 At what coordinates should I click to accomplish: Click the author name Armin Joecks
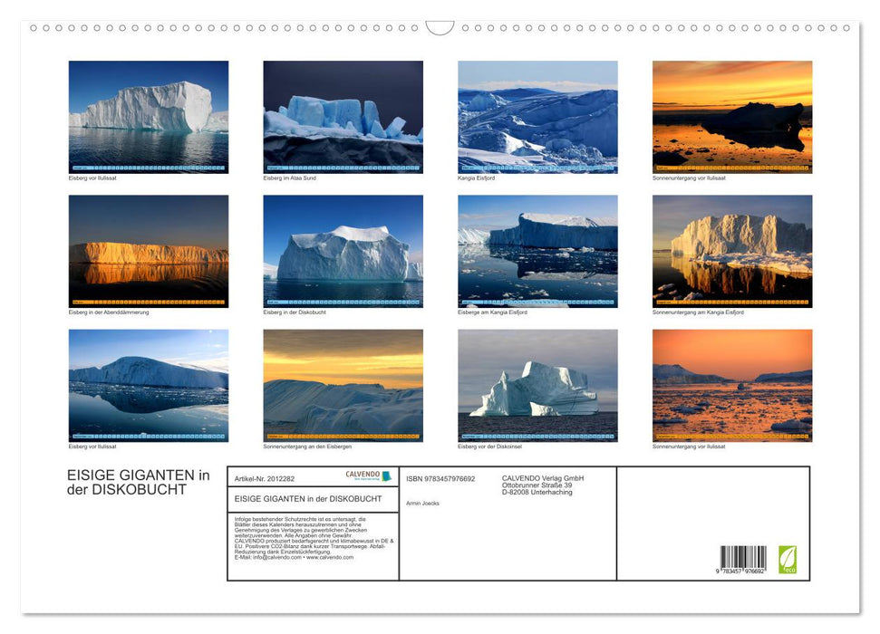pos(422,503)
